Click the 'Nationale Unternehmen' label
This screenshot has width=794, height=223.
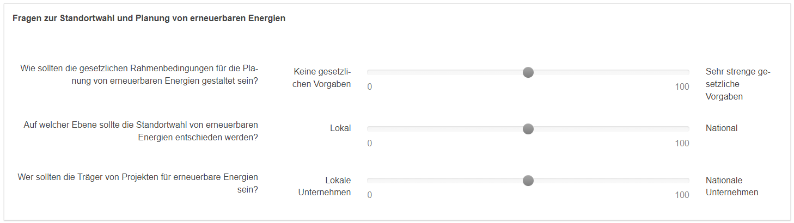[732, 186]
